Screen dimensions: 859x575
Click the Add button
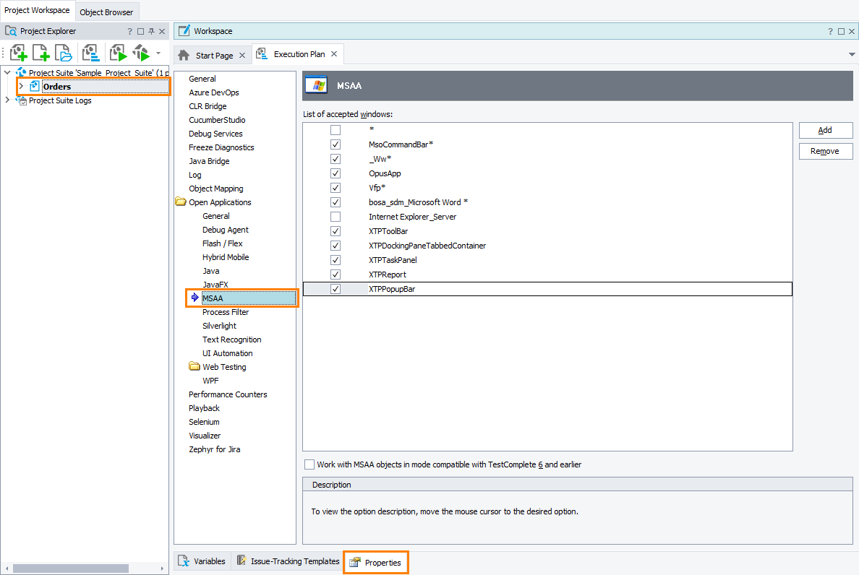pyautogui.click(x=825, y=130)
